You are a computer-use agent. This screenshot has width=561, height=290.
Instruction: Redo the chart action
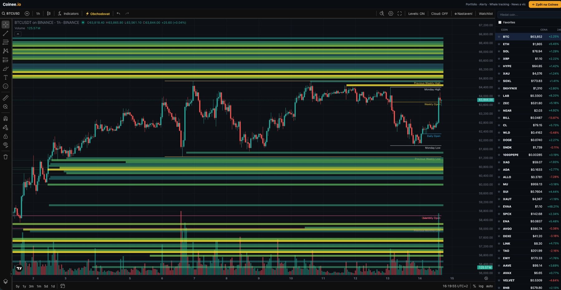(x=127, y=13)
